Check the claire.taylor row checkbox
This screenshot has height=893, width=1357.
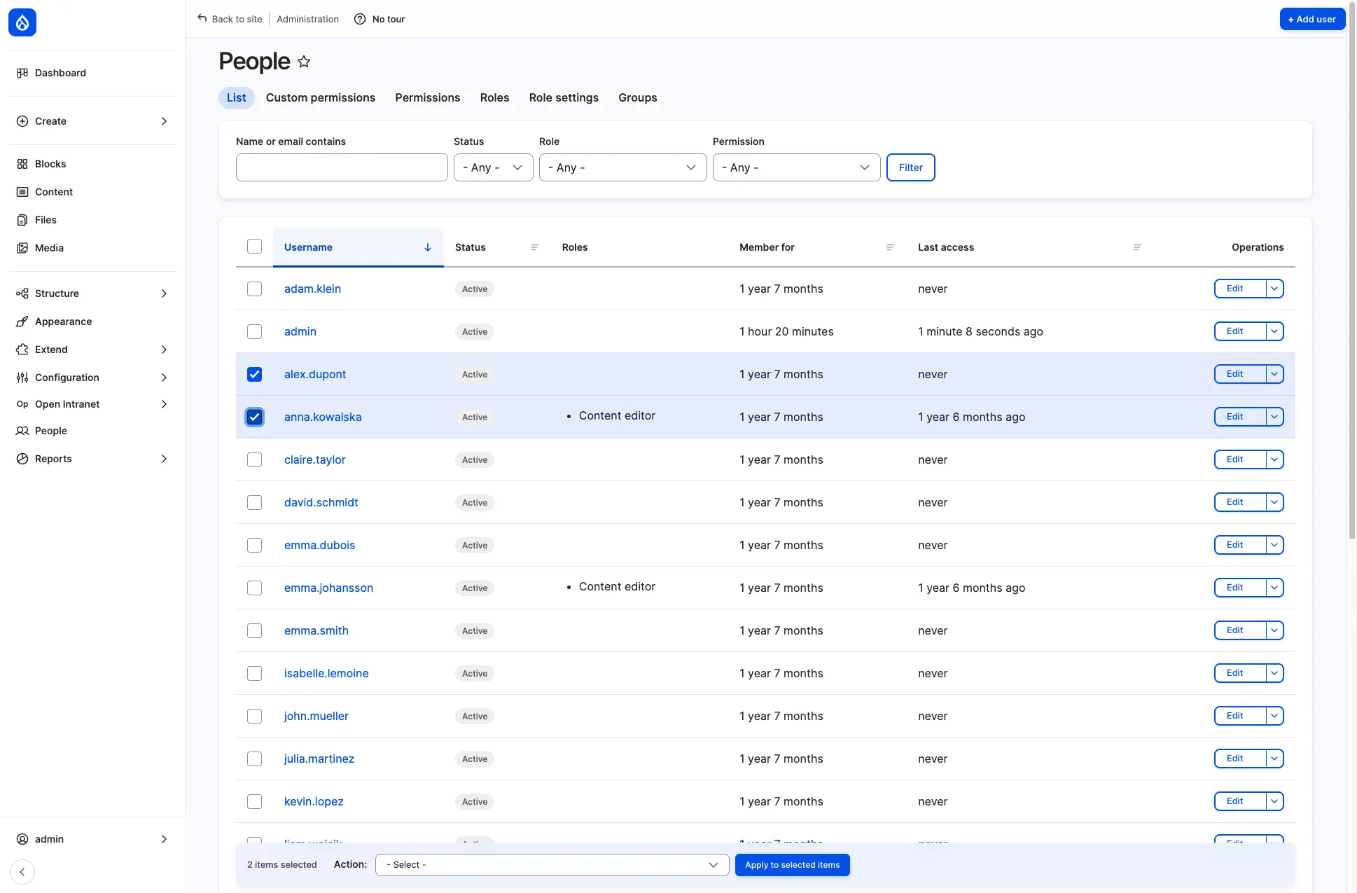coord(254,460)
